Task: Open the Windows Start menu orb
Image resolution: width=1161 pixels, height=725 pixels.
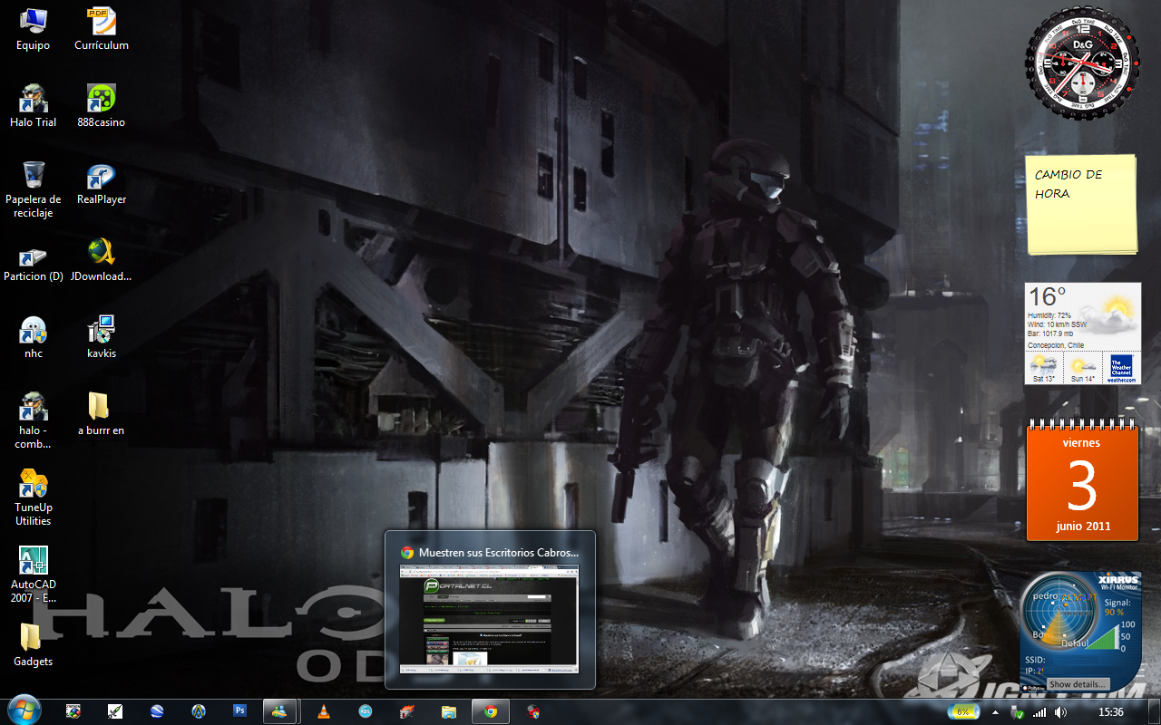Action: click(24, 711)
